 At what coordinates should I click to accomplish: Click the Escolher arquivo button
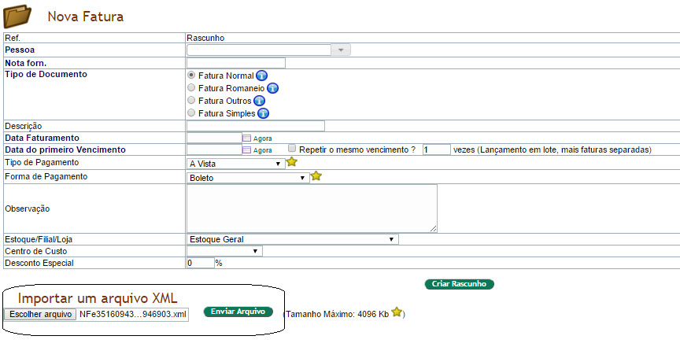click(40, 315)
